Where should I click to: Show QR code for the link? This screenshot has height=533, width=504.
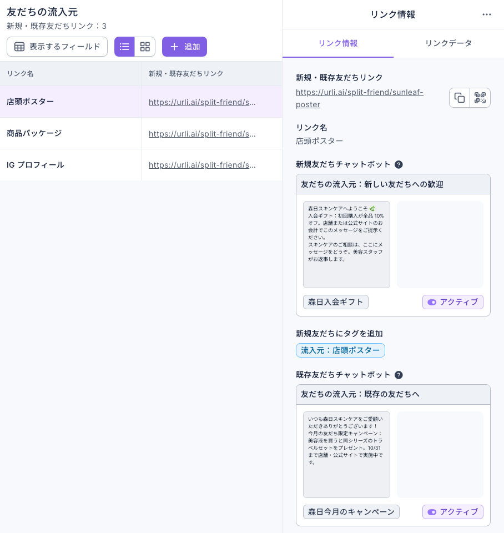pyautogui.click(x=480, y=98)
